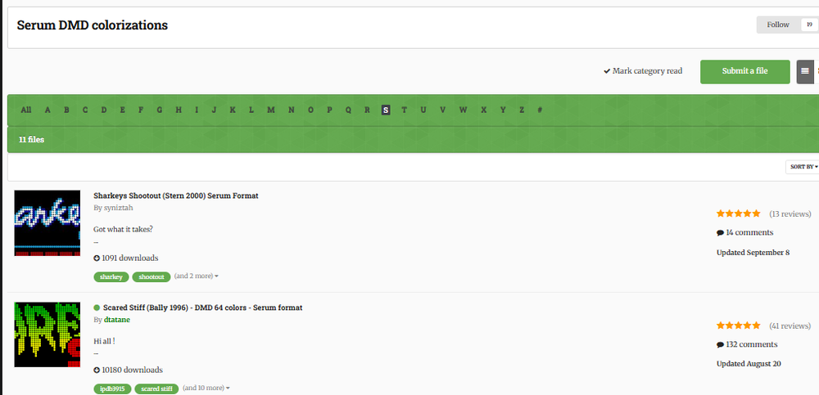Filter files by letter Z
This screenshot has height=395, width=819.
[x=521, y=110]
